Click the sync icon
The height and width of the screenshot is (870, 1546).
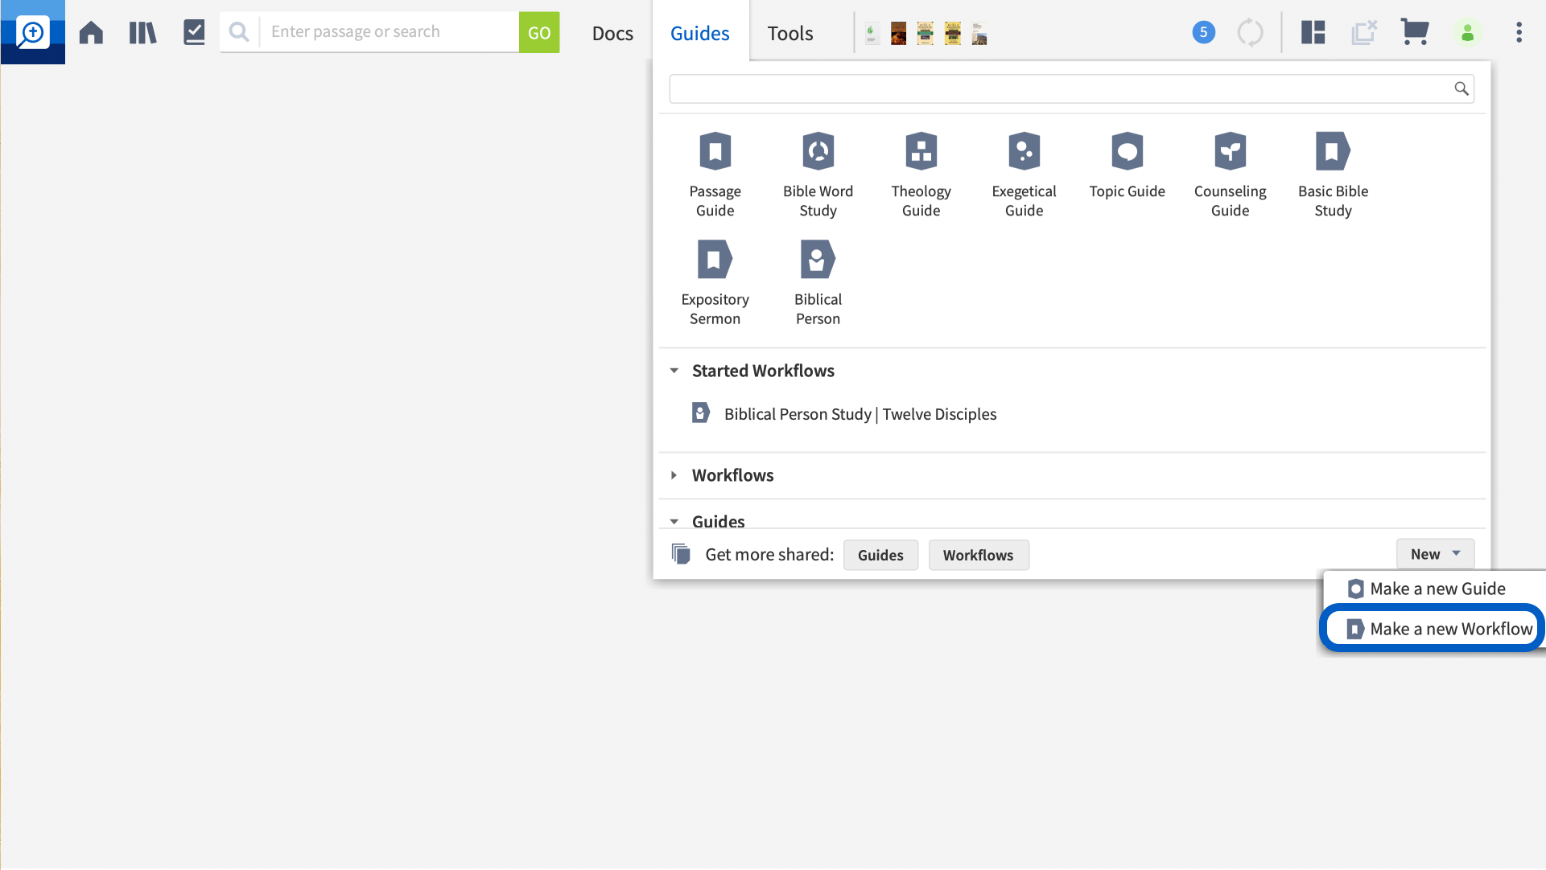coord(1251,32)
